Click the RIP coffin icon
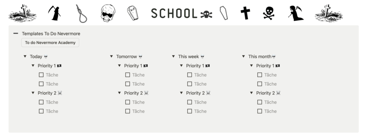The width and height of the screenshot is (367, 138). point(133,13)
